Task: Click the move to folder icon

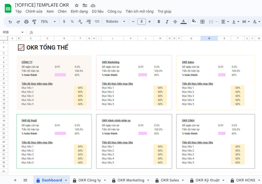Action: pos(85,6)
